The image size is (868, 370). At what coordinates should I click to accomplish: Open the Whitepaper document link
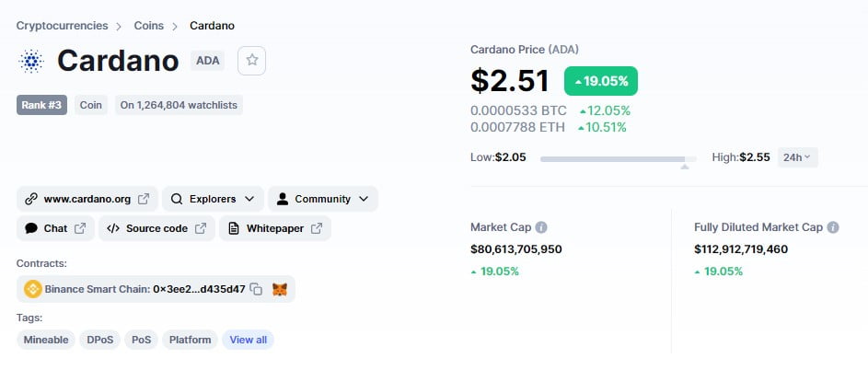tap(274, 228)
